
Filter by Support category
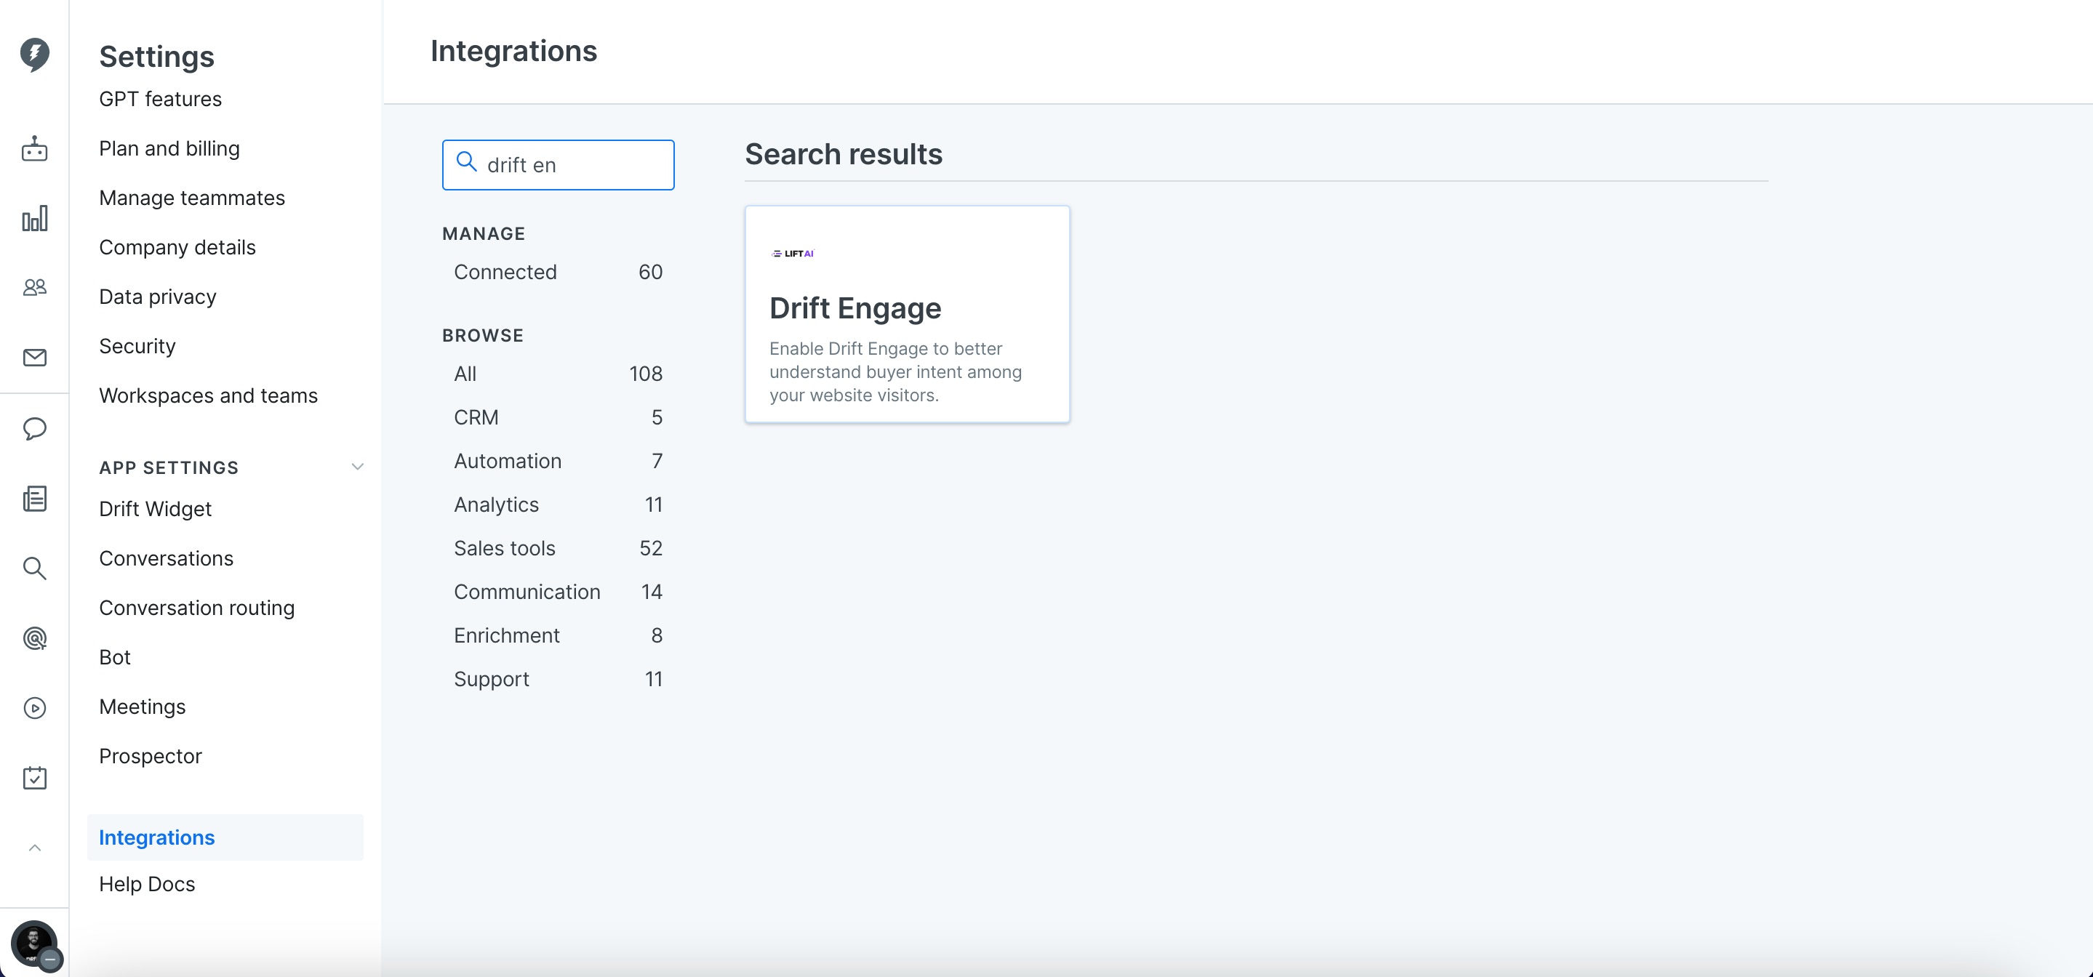559,679
